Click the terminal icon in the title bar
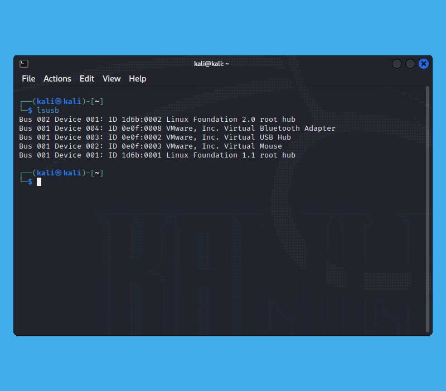This screenshot has height=391, width=446. pos(24,64)
